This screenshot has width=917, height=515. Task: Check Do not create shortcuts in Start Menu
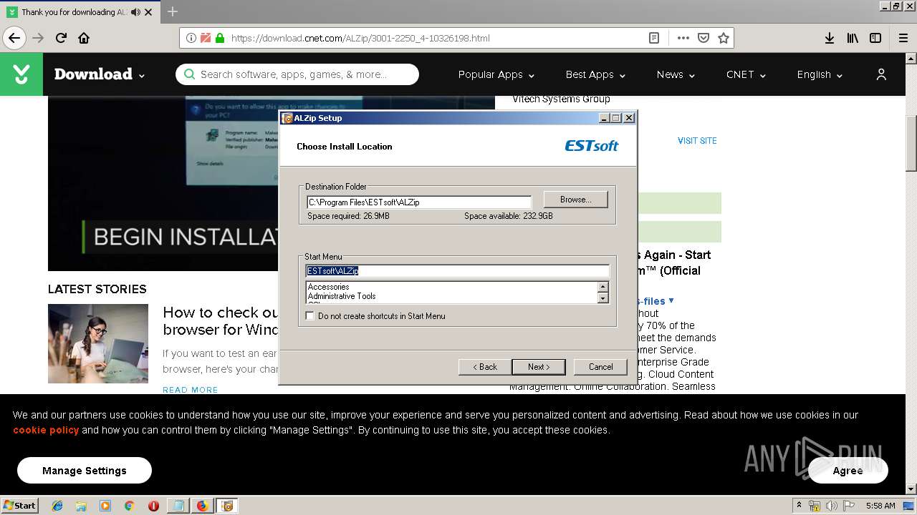click(310, 315)
